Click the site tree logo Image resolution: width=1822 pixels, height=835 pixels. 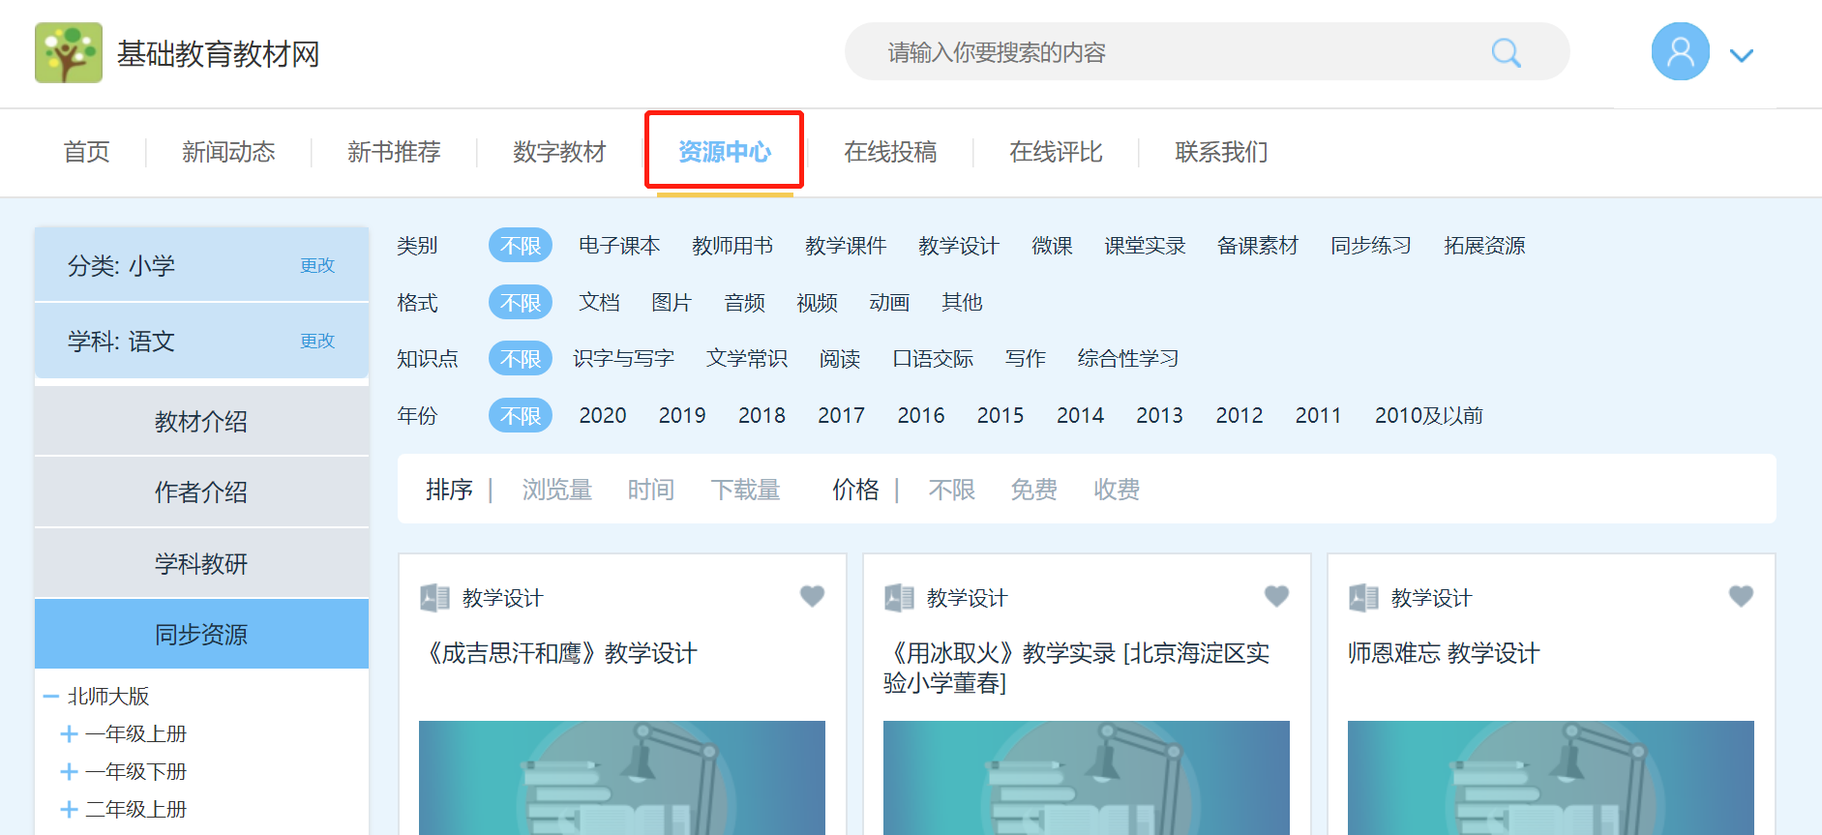click(69, 53)
